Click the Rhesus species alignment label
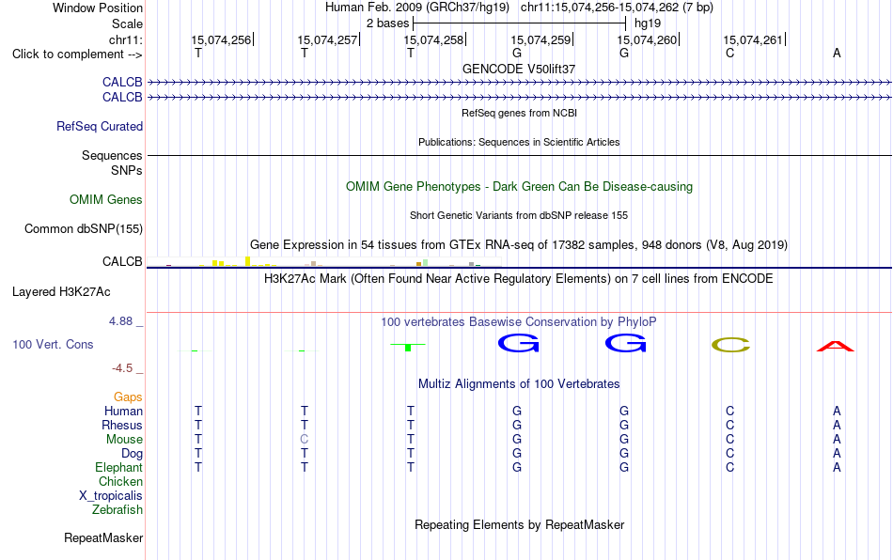Screen dimensions: 893x560 pyautogui.click(x=122, y=425)
